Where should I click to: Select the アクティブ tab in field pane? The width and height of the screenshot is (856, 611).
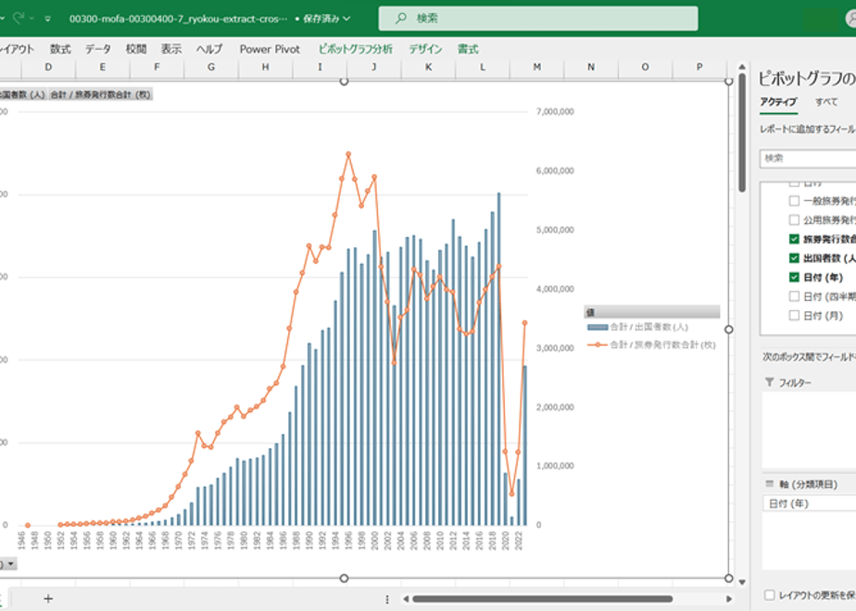pyautogui.click(x=778, y=102)
